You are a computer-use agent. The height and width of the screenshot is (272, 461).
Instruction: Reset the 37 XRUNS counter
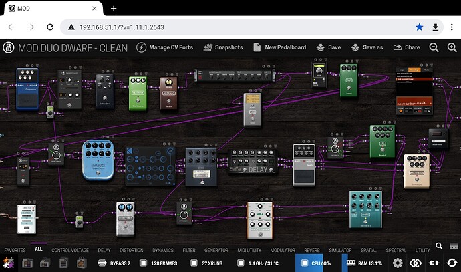pos(206,263)
